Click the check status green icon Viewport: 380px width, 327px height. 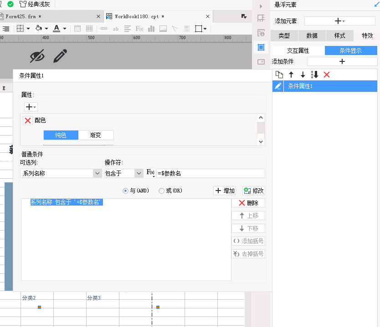click(10, 4)
